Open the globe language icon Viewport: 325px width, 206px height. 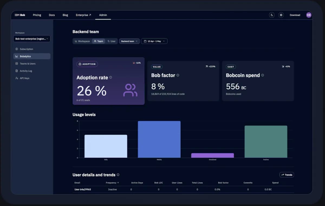(281, 15)
